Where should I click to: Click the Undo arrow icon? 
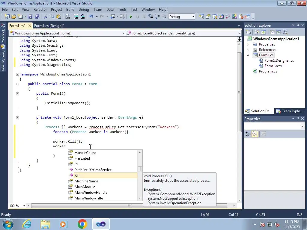(91, 17)
